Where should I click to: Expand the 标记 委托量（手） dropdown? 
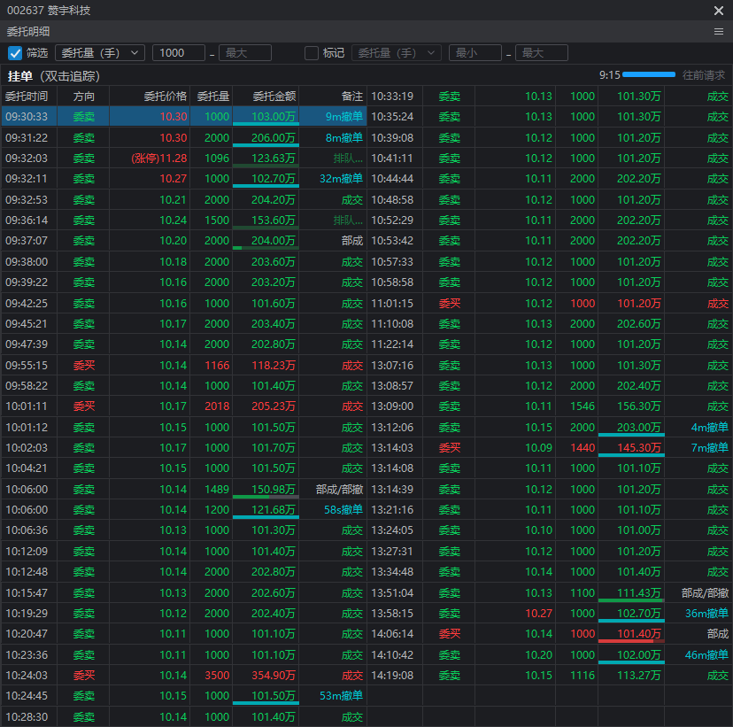(x=396, y=53)
